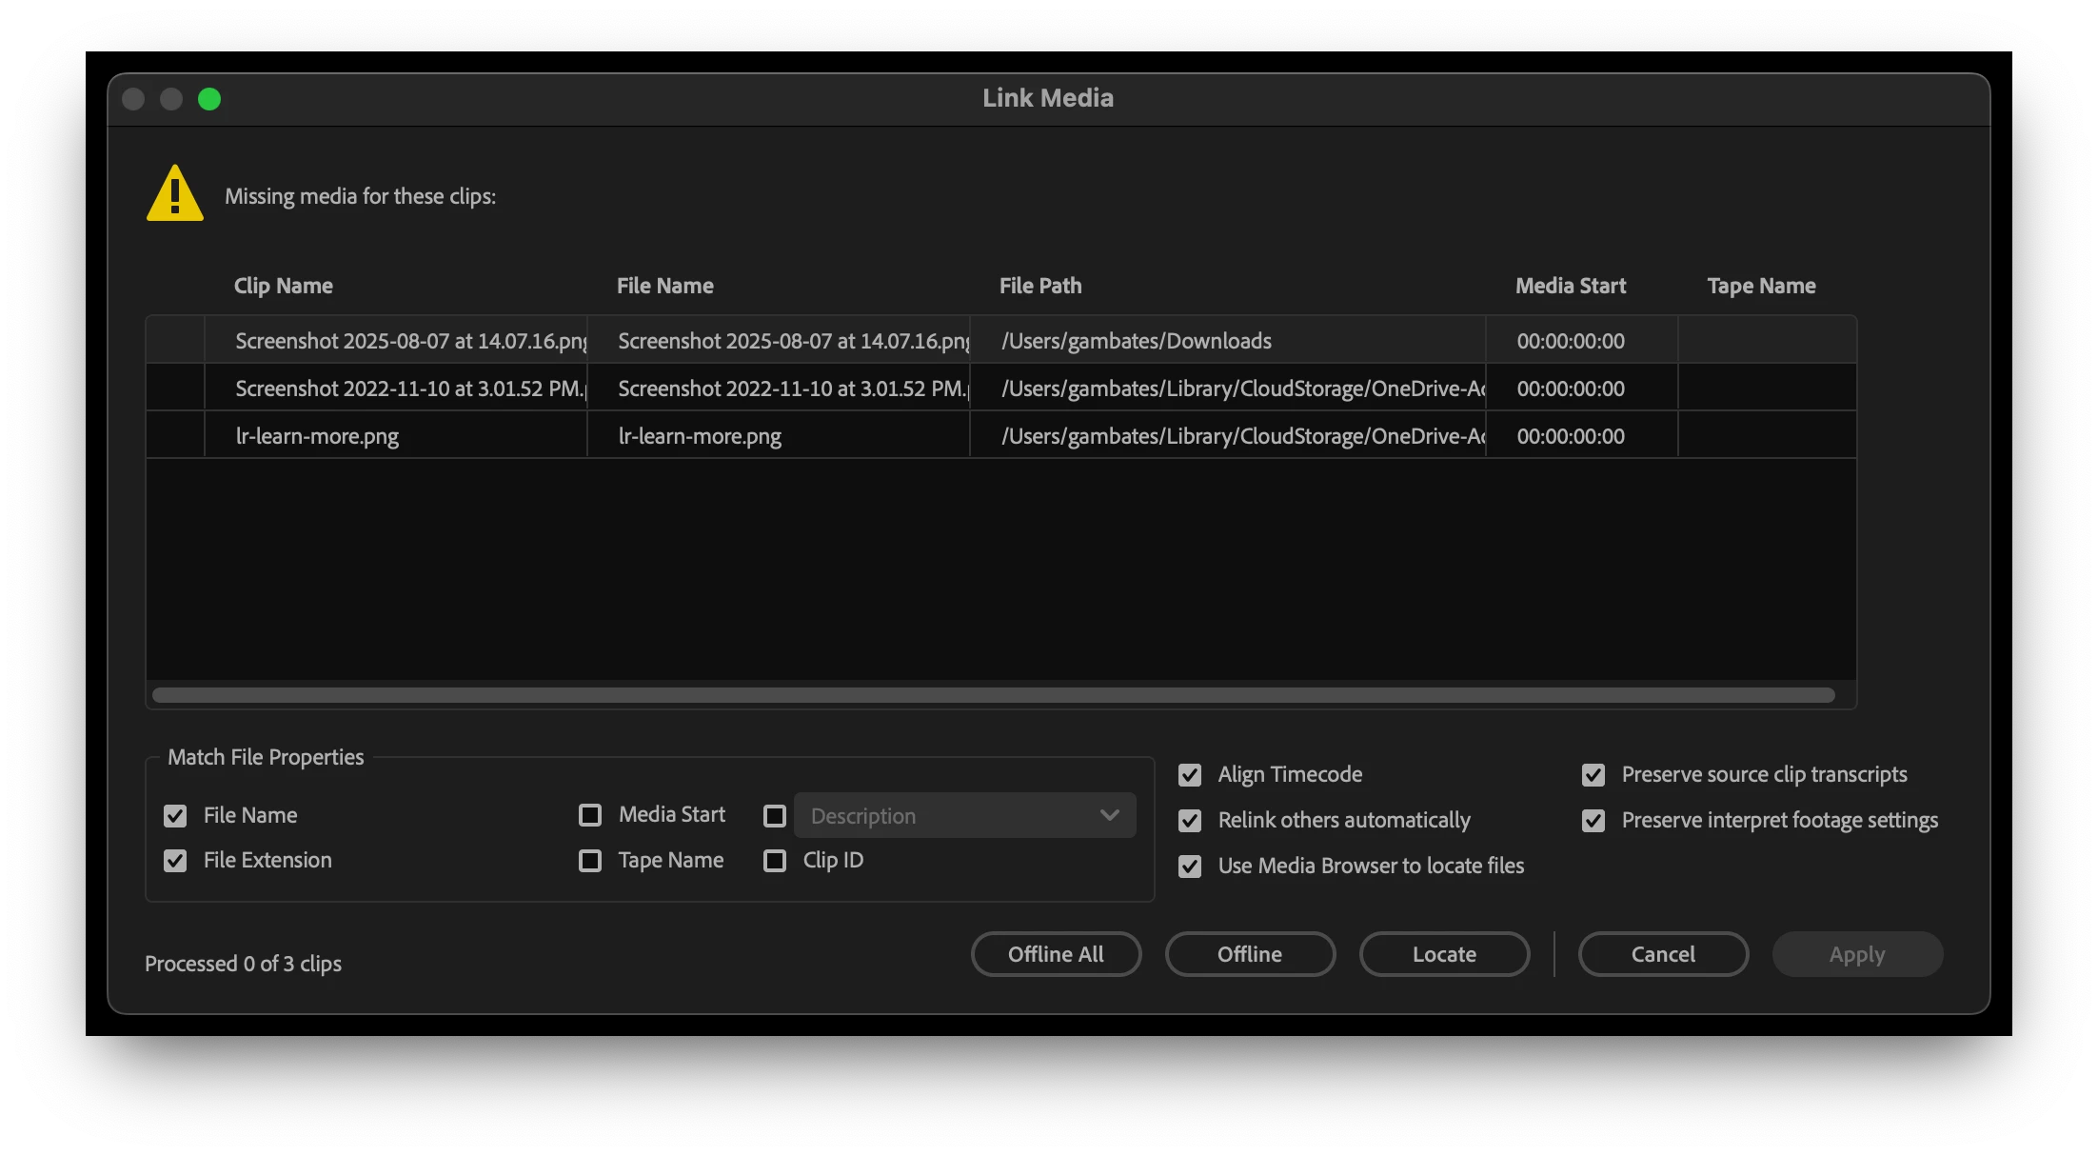The image size is (2098, 1156).
Task: Toggle Preserve source clip transcripts
Action: click(1593, 774)
